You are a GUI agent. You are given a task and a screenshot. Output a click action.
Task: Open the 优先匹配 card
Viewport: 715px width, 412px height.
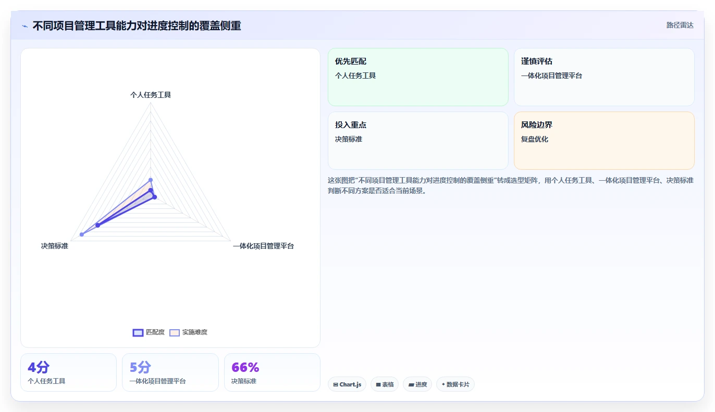[418, 77]
